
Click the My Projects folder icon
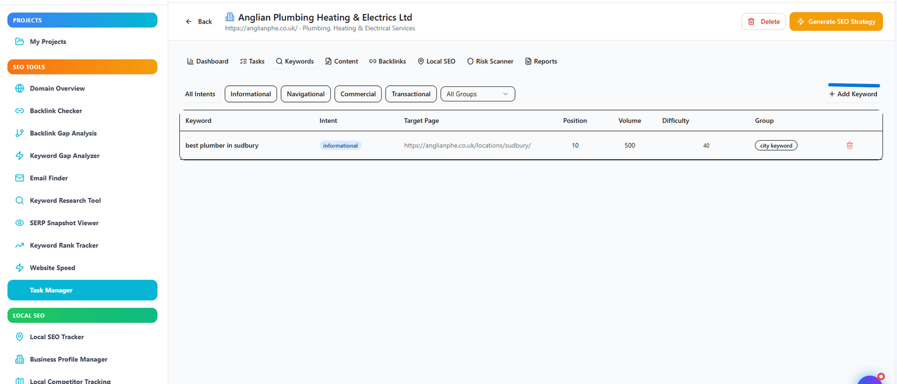click(x=20, y=41)
